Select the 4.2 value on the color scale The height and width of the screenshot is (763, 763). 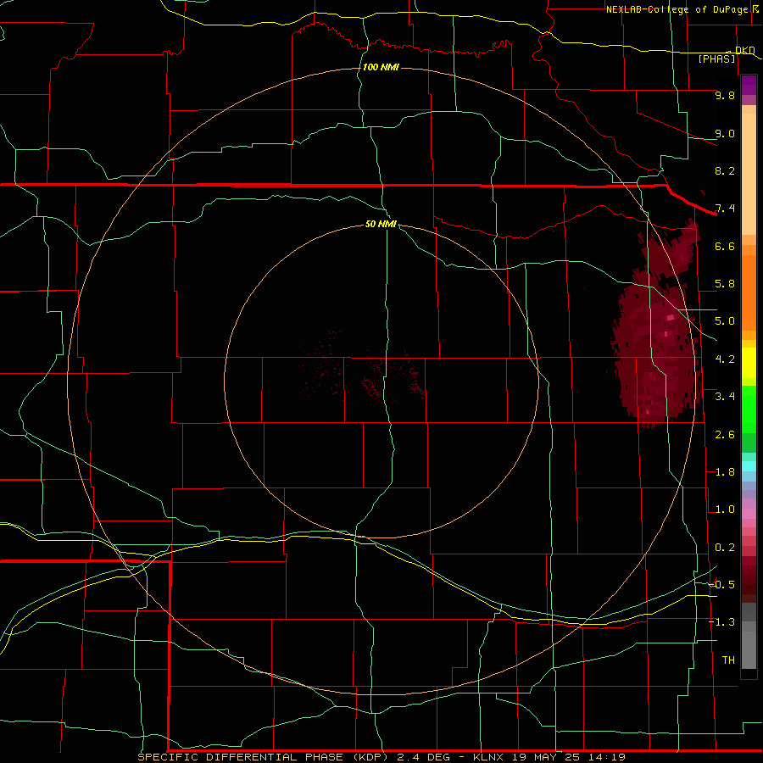725,359
